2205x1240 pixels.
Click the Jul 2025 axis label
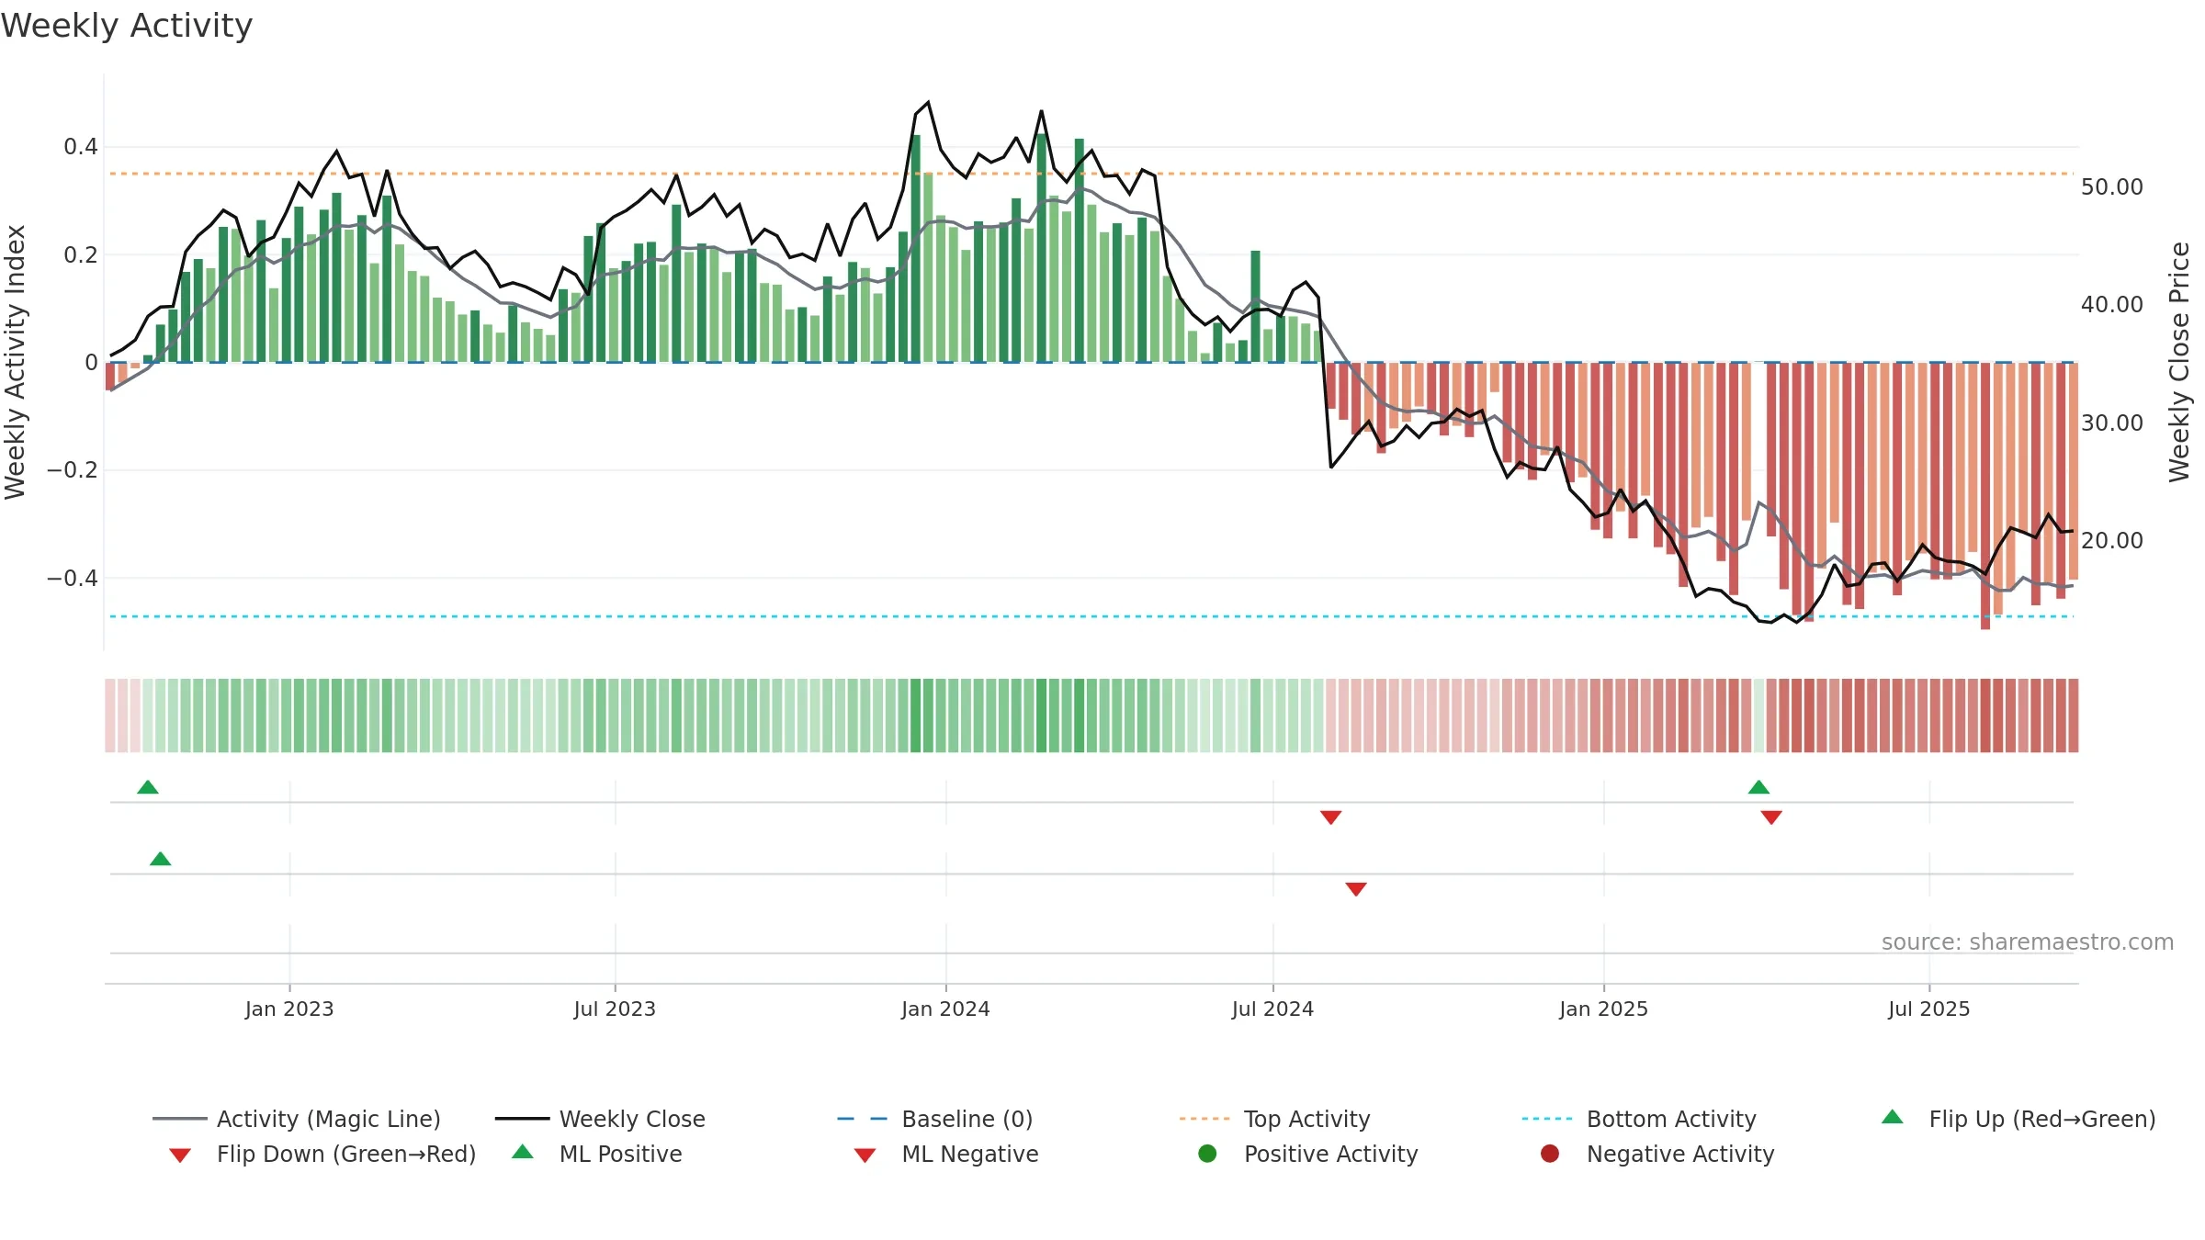1929,1009
